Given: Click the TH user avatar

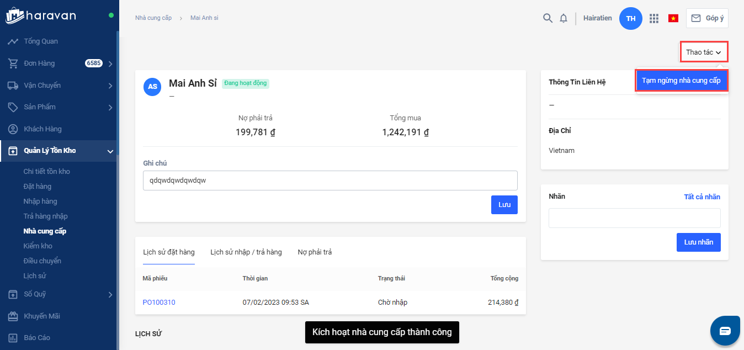Looking at the screenshot, I should pyautogui.click(x=631, y=18).
